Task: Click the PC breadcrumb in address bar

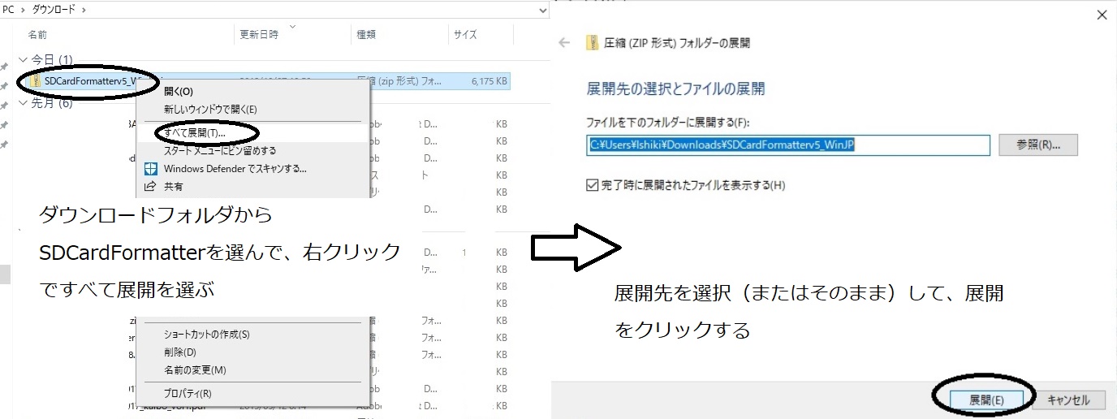Action: click(9, 10)
